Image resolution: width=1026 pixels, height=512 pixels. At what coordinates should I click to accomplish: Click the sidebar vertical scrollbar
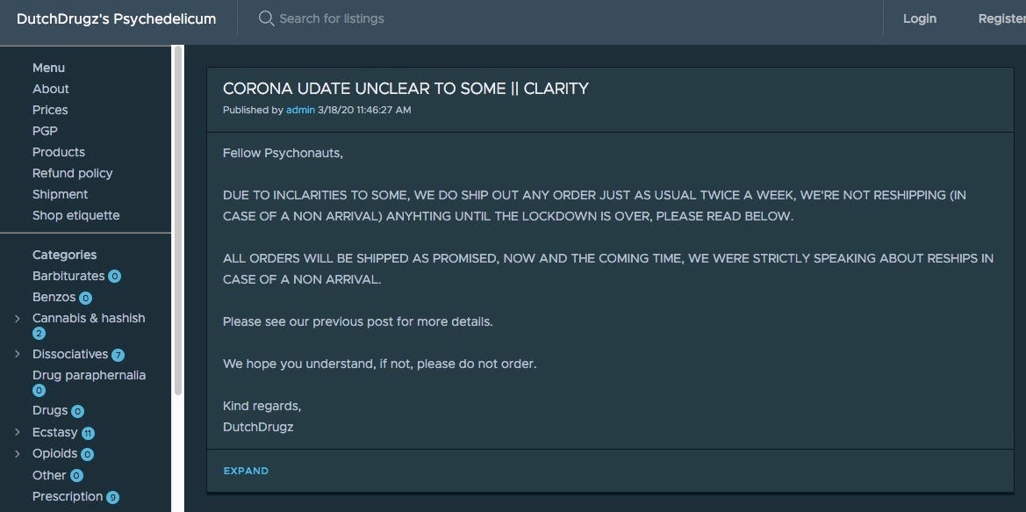(178, 220)
